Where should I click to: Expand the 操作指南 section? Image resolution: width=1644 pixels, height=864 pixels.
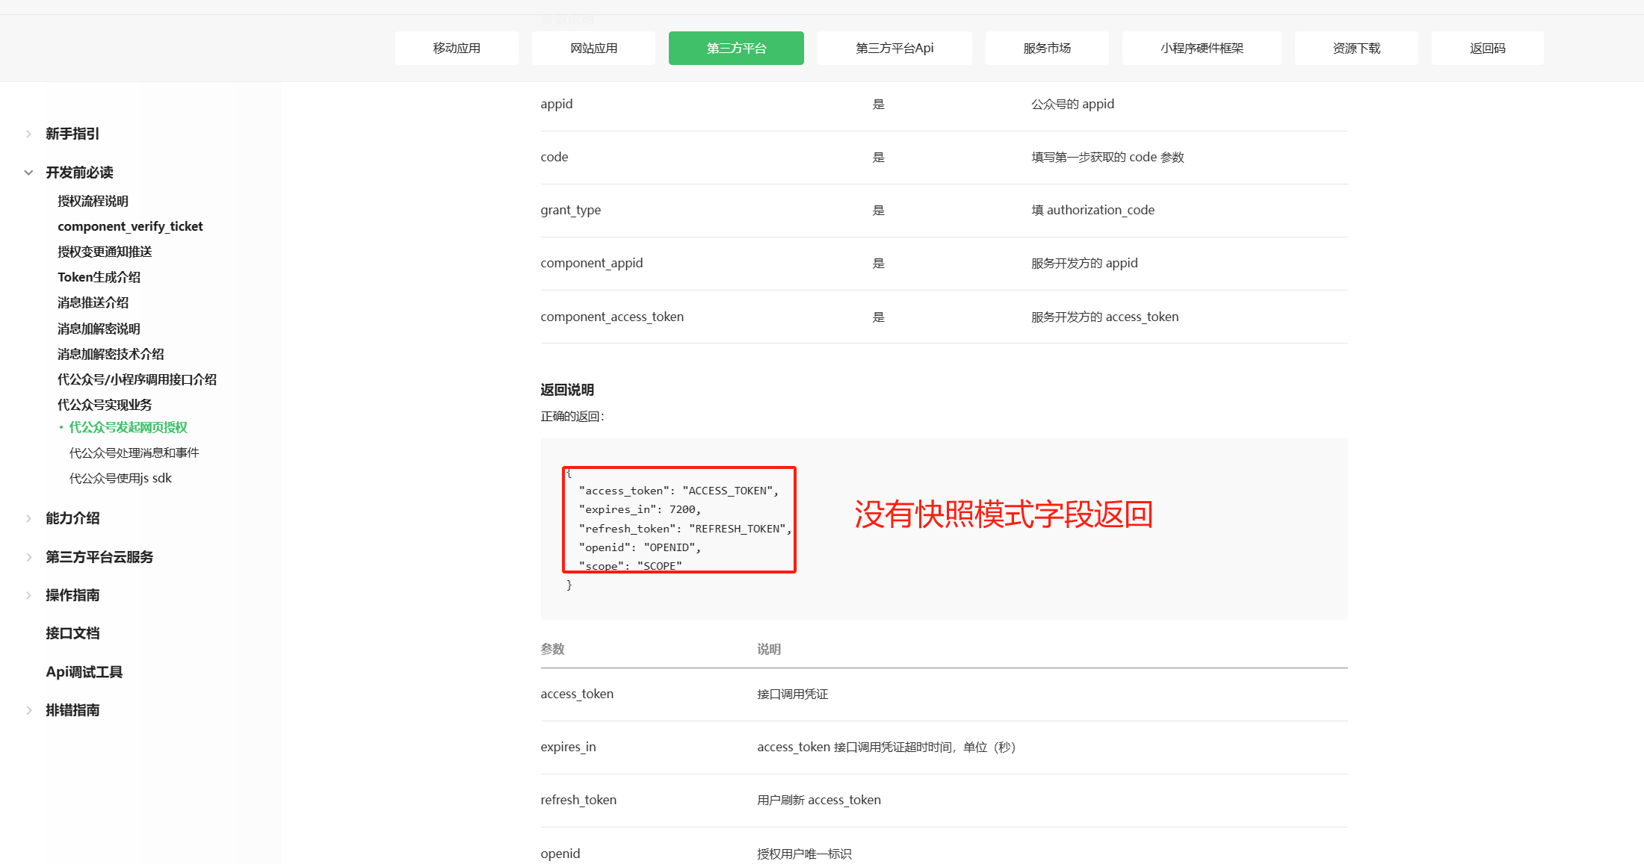pos(72,594)
